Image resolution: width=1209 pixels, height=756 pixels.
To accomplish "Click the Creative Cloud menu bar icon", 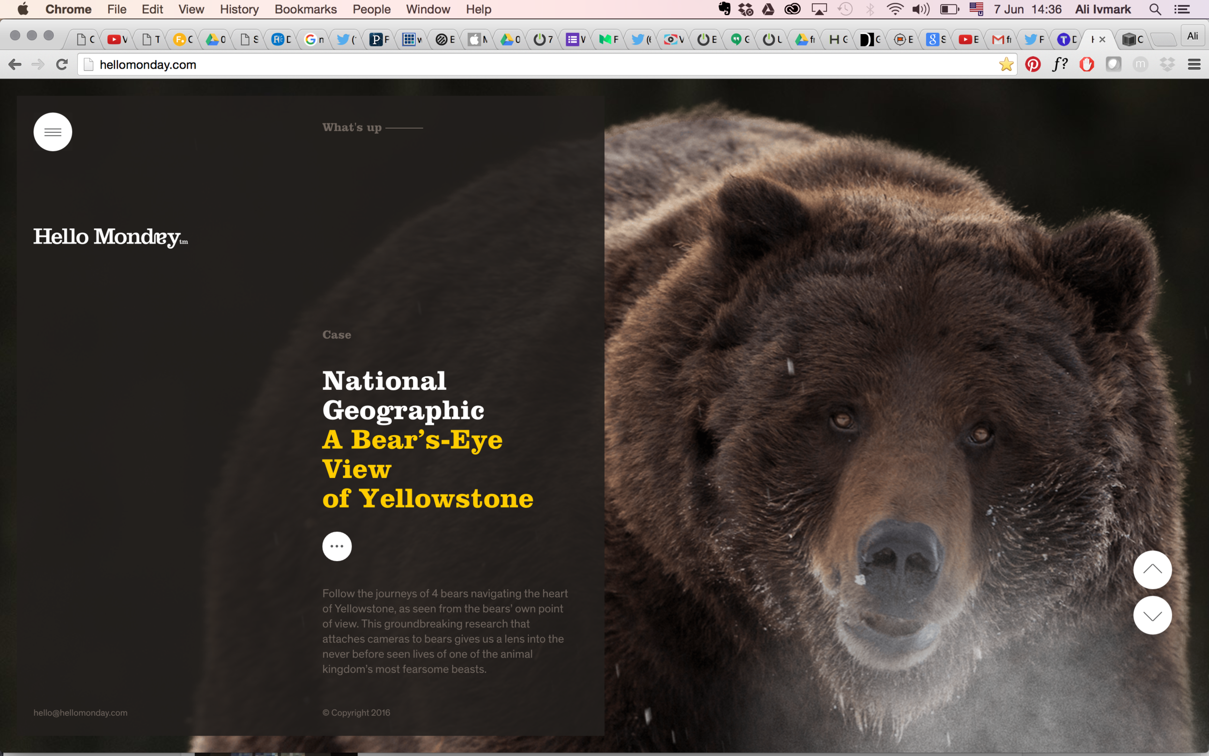I will point(793,9).
